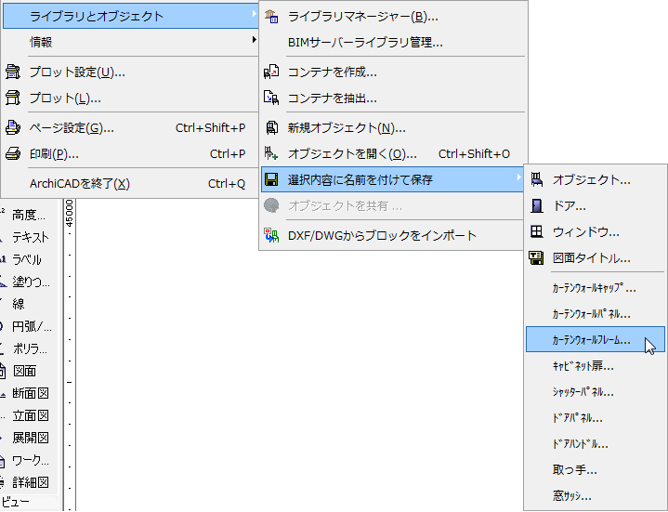Choose ドアハンドル... option
Image resolution: width=668 pixels, height=512 pixels.
point(596,444)
